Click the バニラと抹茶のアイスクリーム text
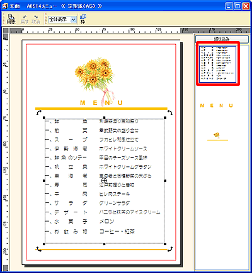Image resolution: width=252 pixels, height=273 pixels. [x=130, y=212]
